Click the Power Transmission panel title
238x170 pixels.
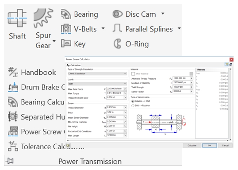pyautogui.click(x=90, y=161)
